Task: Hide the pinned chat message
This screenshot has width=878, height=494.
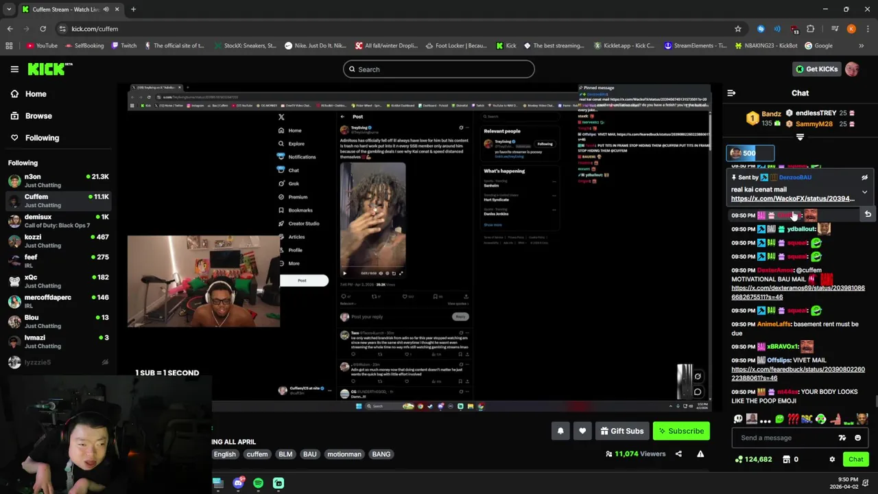Action: (x=864, y=177)
